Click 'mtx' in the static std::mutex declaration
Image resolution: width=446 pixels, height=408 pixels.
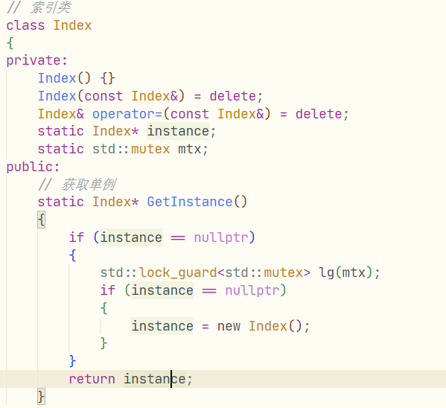190,149
